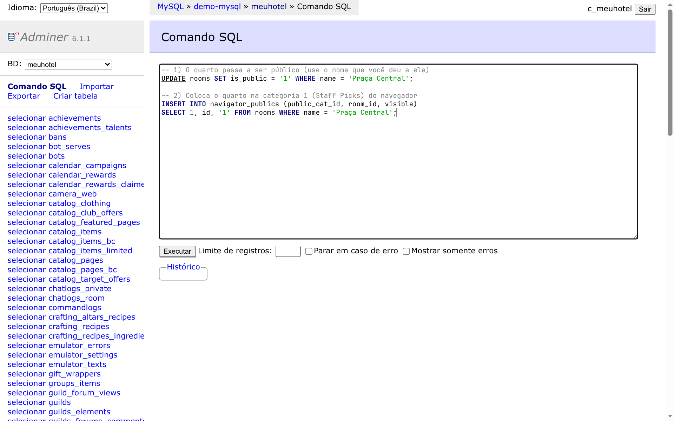Open selecionar achievements_talents table
Image resolution: width=674 pixels, height=421 pixels.
[x=70, y=128]
